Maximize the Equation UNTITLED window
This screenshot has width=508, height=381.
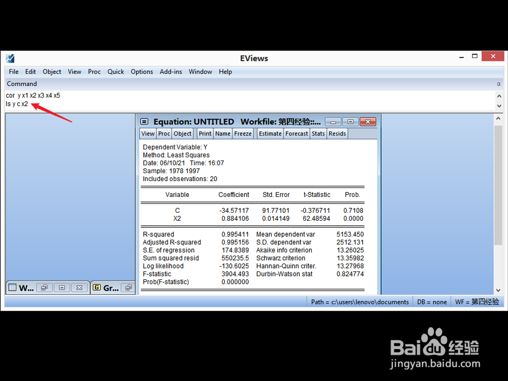[x=350, y=122]
